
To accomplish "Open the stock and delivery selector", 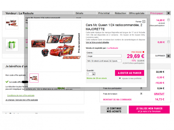I will click(x=104, y=61).
